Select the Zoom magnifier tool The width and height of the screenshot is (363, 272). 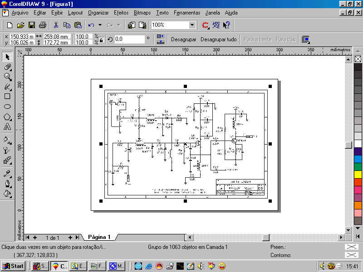(x=7, y=77)
